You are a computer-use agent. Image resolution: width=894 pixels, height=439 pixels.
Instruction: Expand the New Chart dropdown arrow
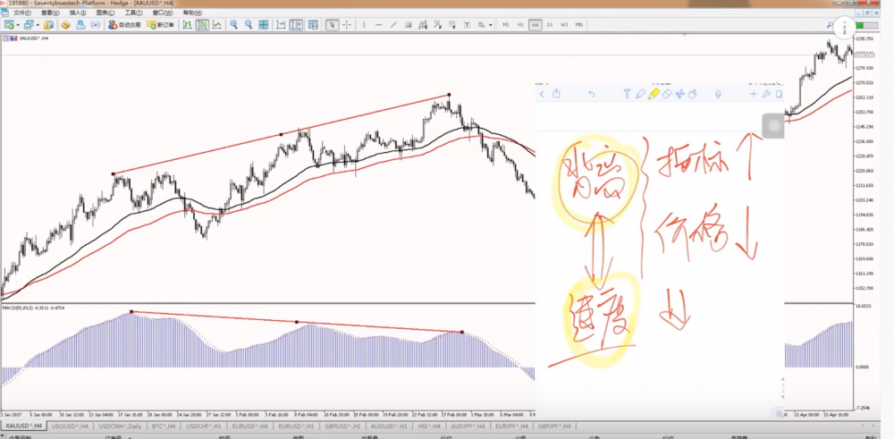[x=18, y=25]
